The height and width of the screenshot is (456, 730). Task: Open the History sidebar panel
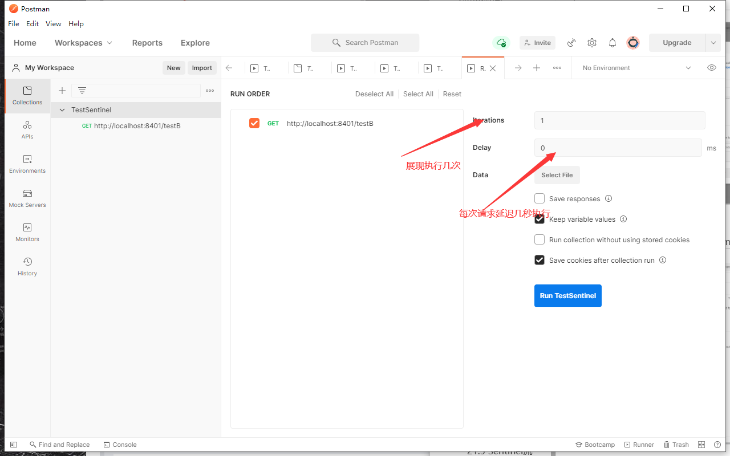point(27,266)
